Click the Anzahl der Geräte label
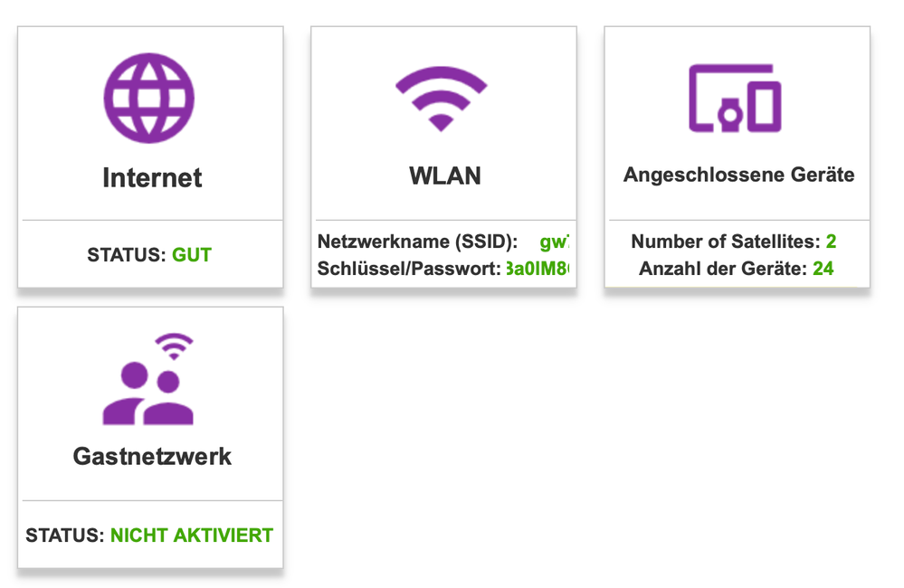 coord(723,269)
